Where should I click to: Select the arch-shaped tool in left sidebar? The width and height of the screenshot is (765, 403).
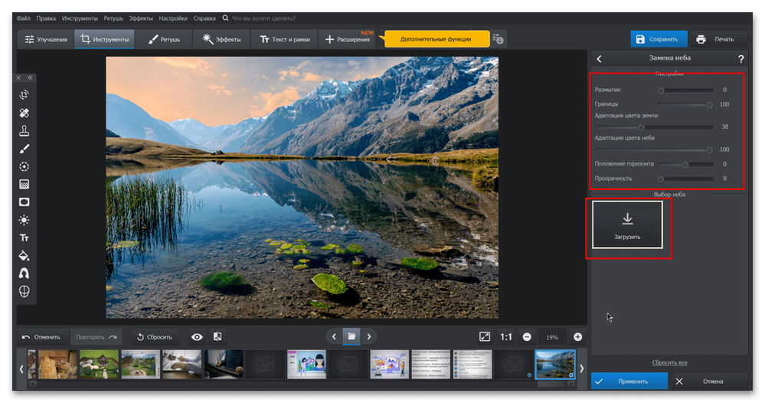pos(24,274)
